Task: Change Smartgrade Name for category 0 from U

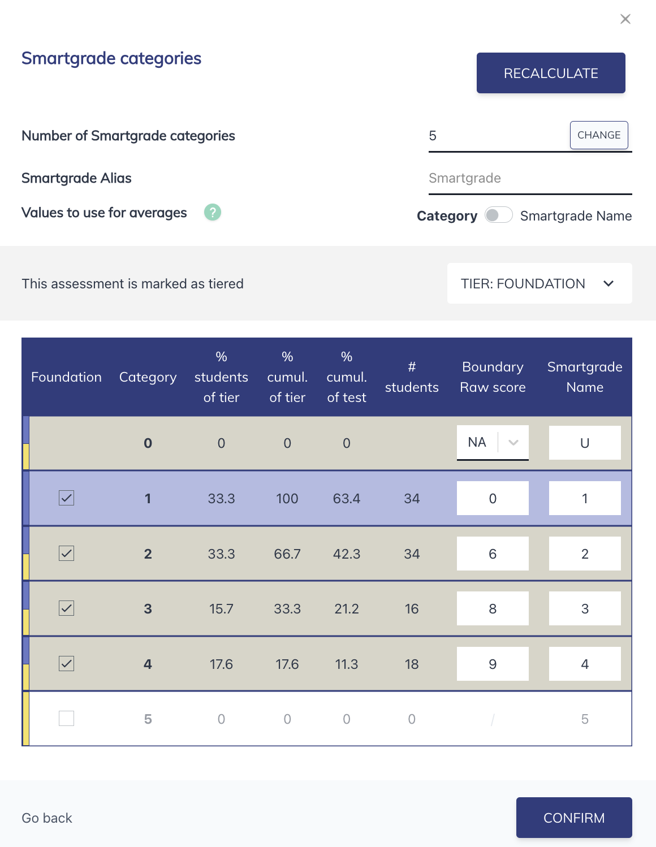Action: (585, 443)
